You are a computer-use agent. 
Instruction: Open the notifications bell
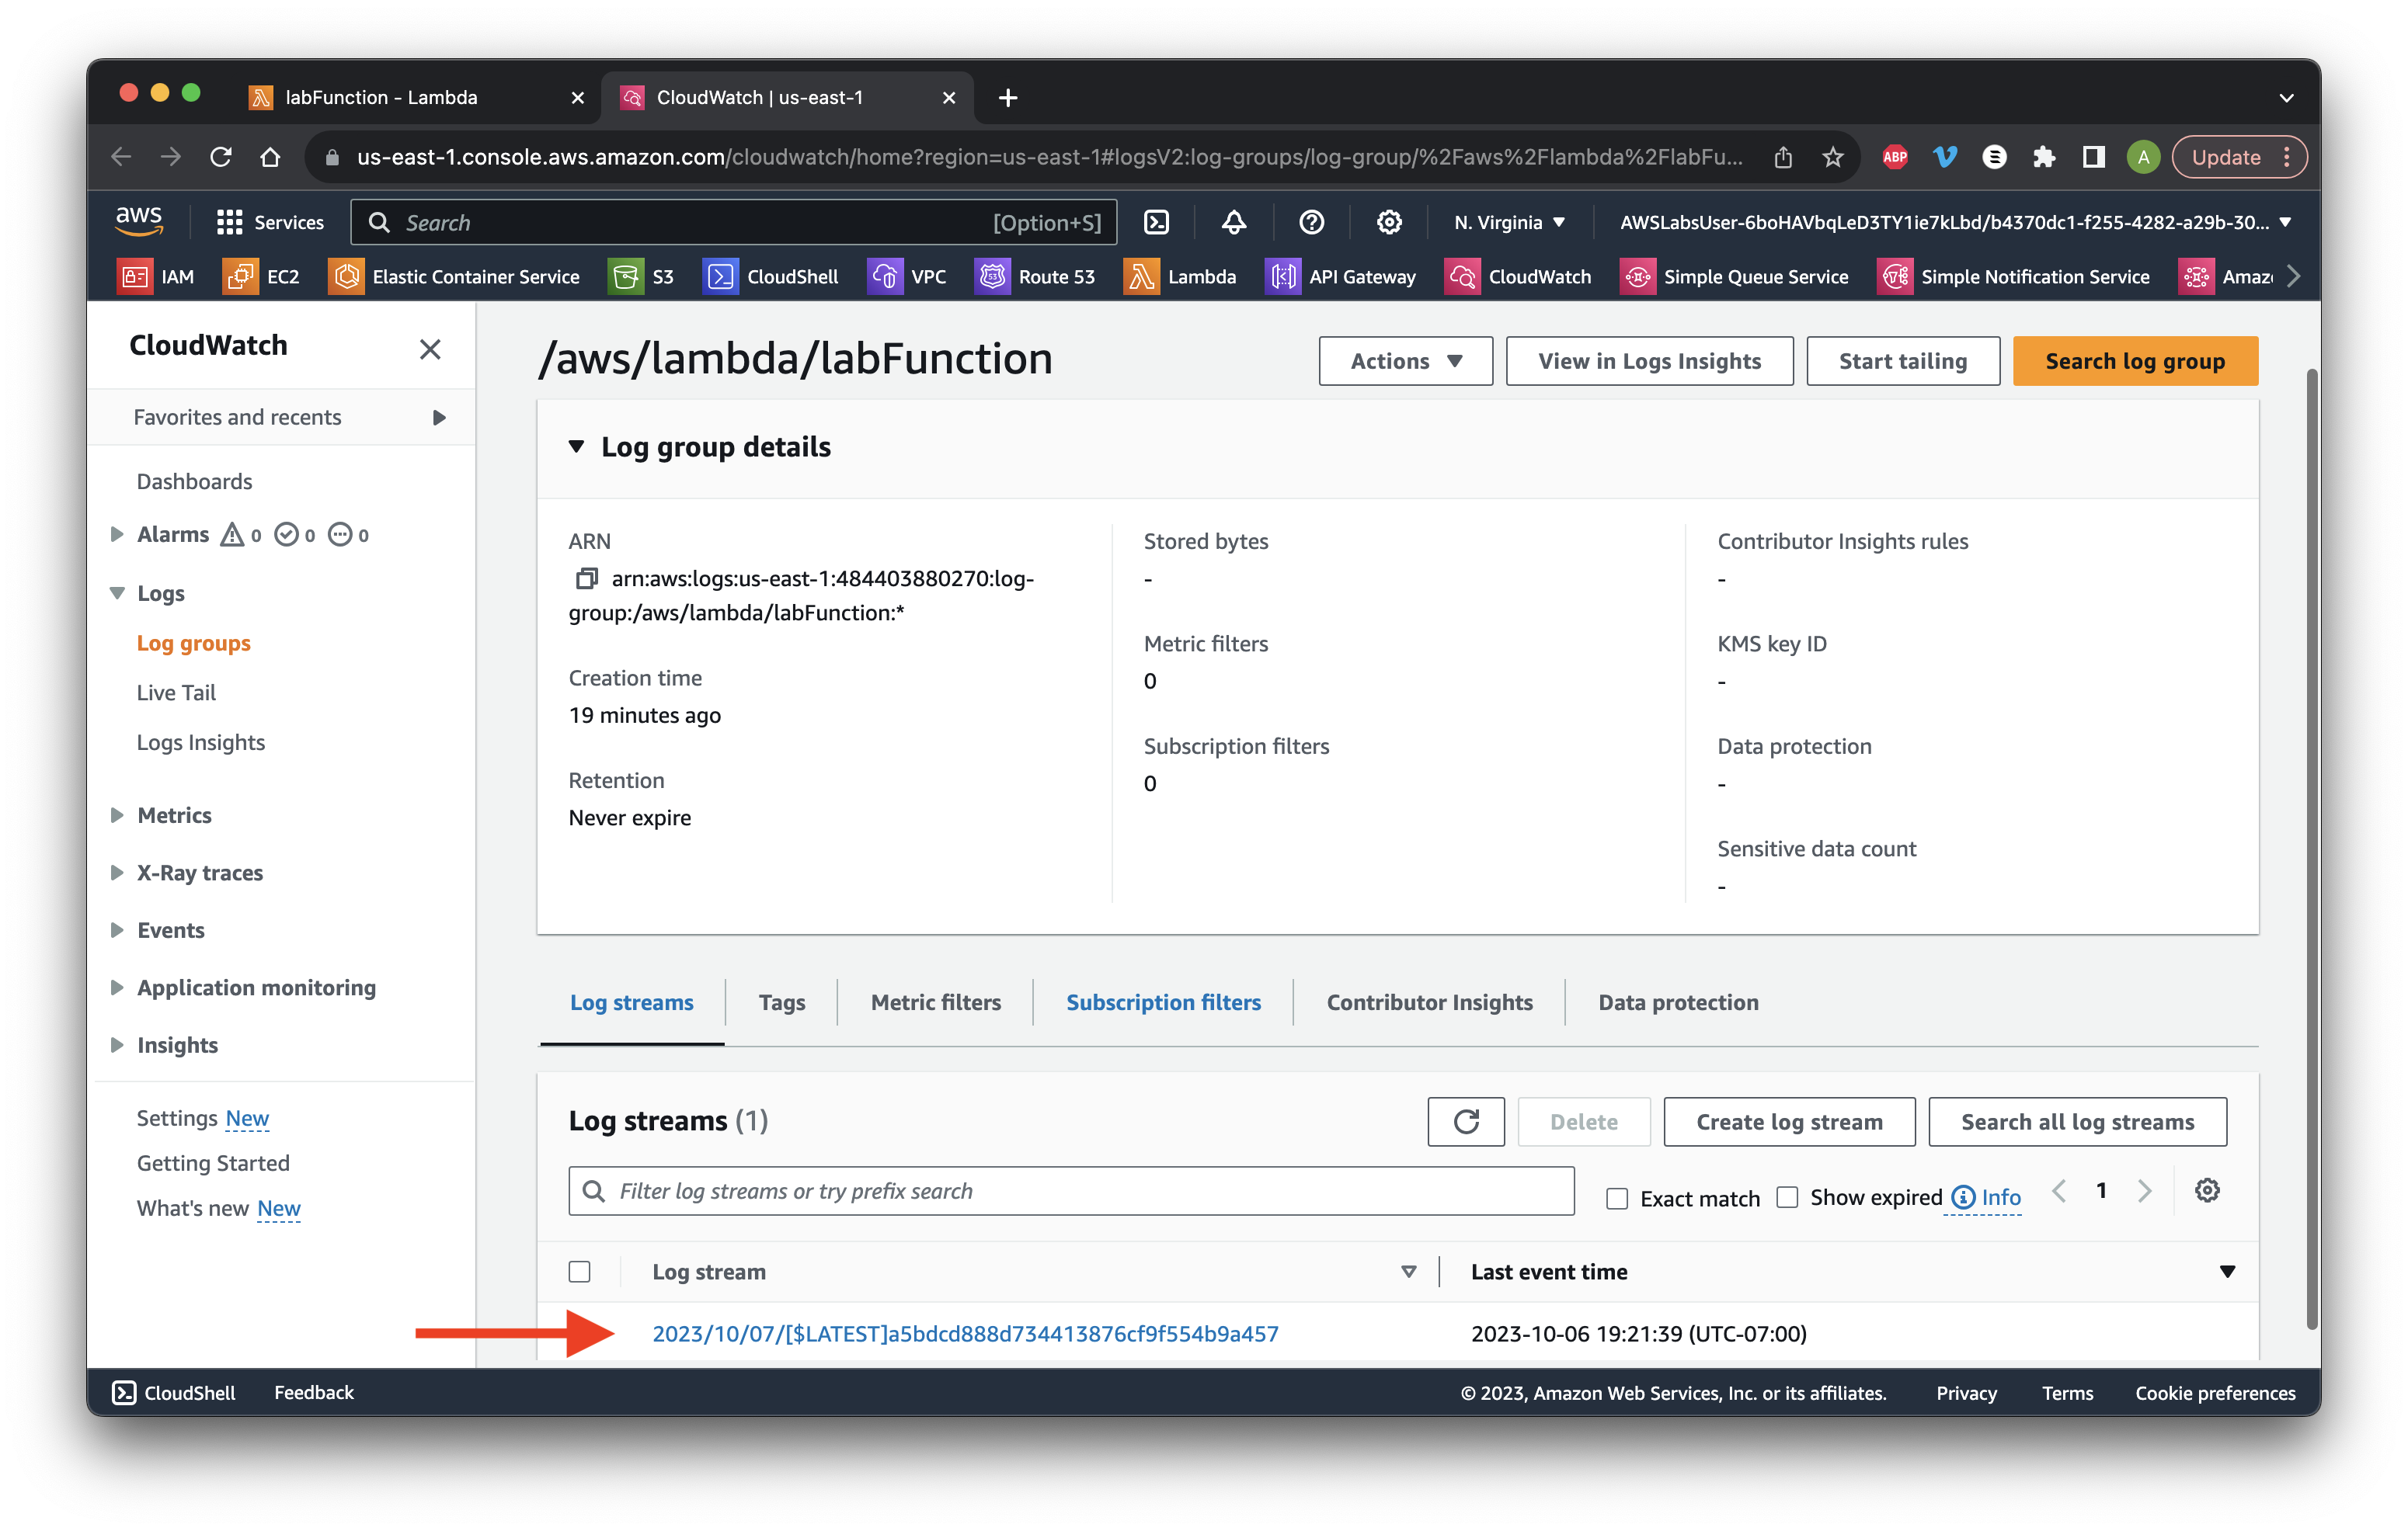click(1234, 222)
